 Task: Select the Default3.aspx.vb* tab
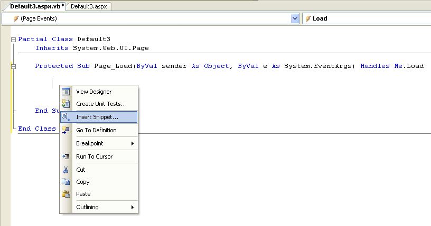point(36,6)
